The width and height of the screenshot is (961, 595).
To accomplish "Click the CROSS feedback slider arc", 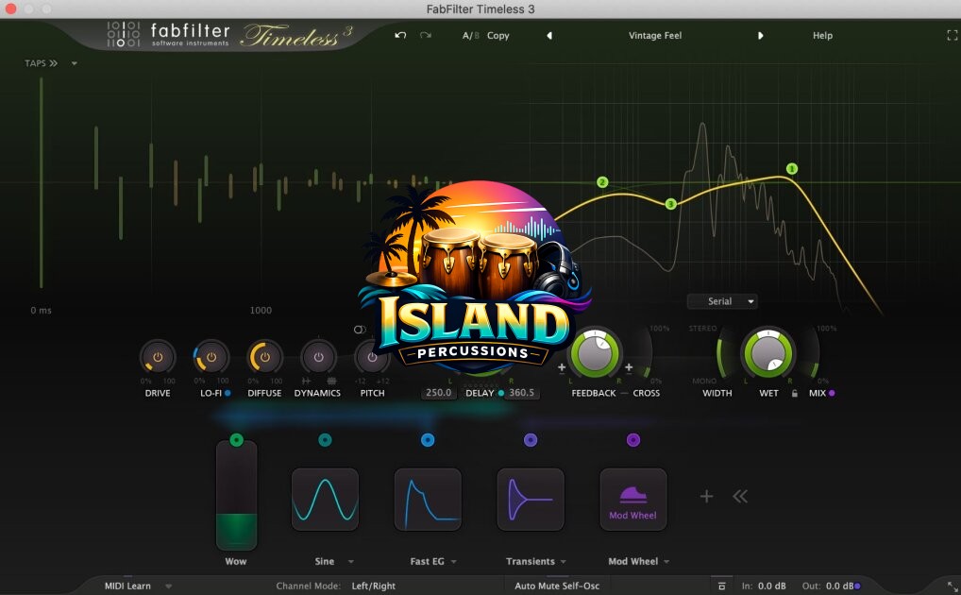I will click(646, 354).
